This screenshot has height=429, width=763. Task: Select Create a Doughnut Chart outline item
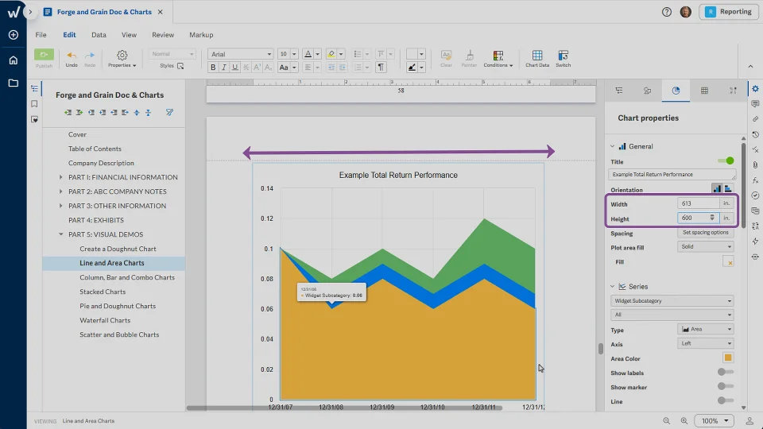click(118, 249)
